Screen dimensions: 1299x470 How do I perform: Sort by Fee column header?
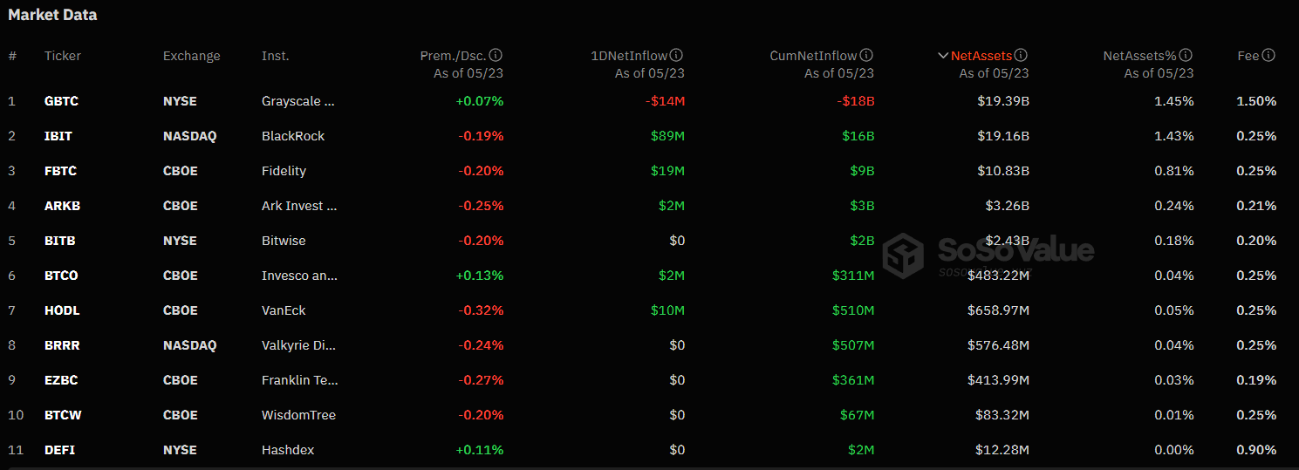point(1248,56)
